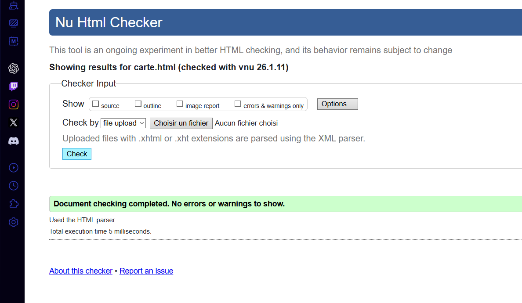
Task: Enable the source checkbox
Action: coord(95,104)
